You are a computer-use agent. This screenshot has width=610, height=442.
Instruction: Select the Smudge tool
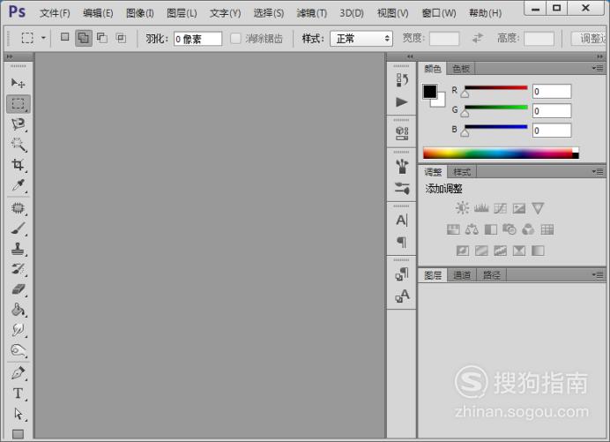pyautogui.click(x=18, y=330)
